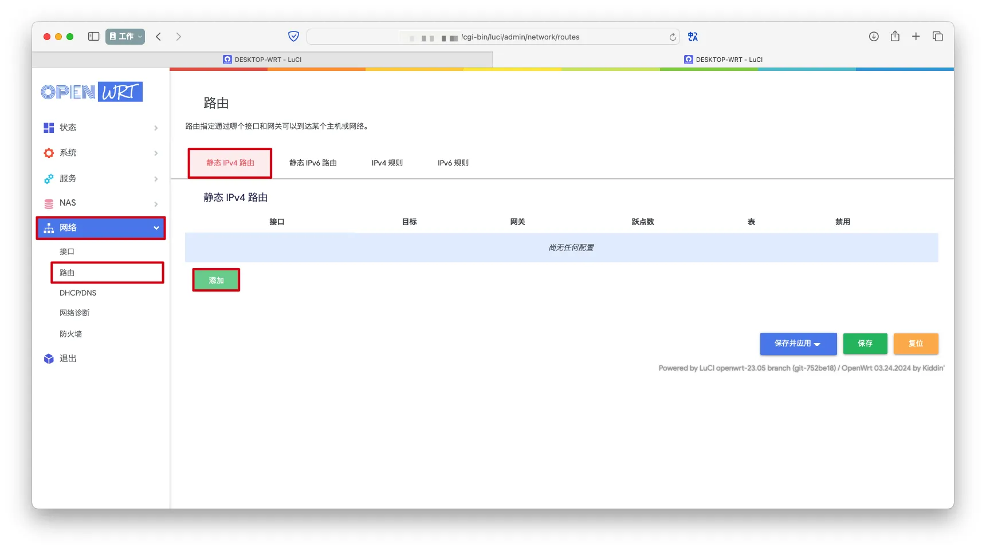This screenshot has width=986, height=551.
Task: Open the 工作 profile dropdown
Action: click(x=125, y=37)
